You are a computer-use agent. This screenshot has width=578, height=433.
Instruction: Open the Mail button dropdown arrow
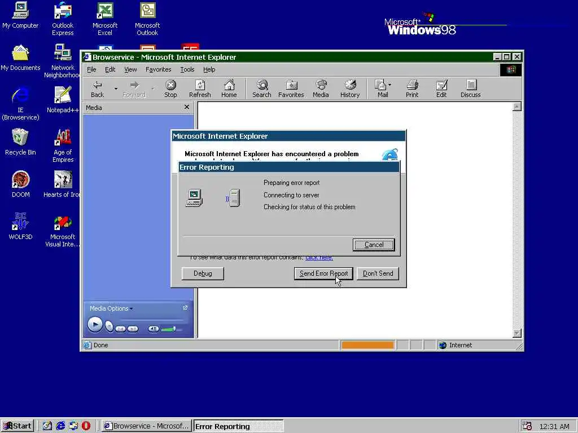tap(390, 85)
